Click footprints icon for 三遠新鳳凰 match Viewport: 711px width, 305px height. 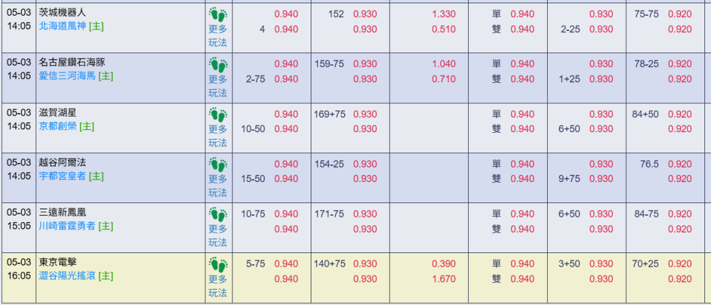tap(218, 214)
